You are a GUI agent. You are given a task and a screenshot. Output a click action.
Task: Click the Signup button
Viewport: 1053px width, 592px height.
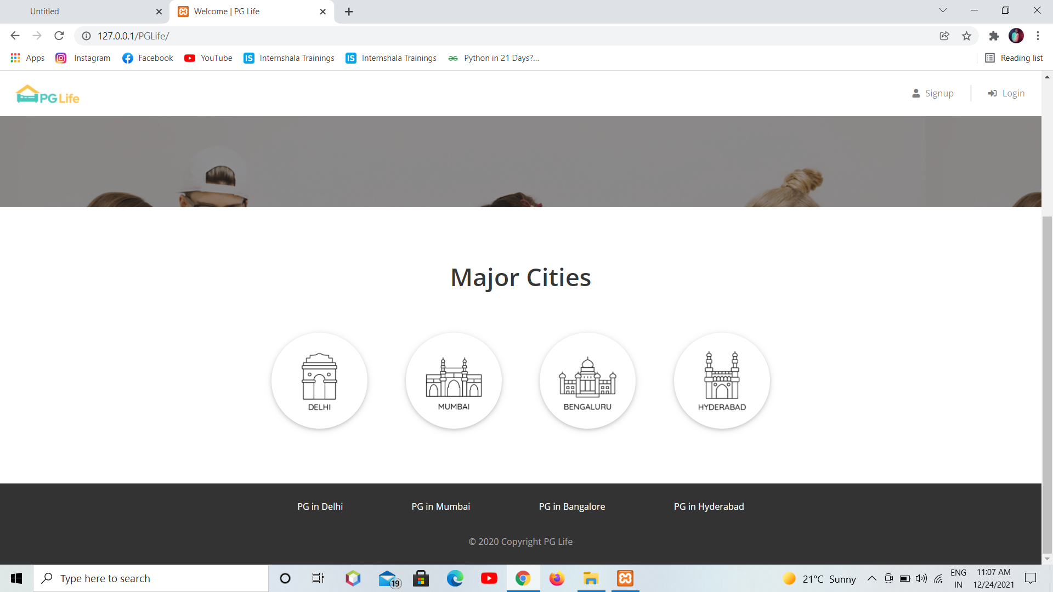click(x=932, y=93)
